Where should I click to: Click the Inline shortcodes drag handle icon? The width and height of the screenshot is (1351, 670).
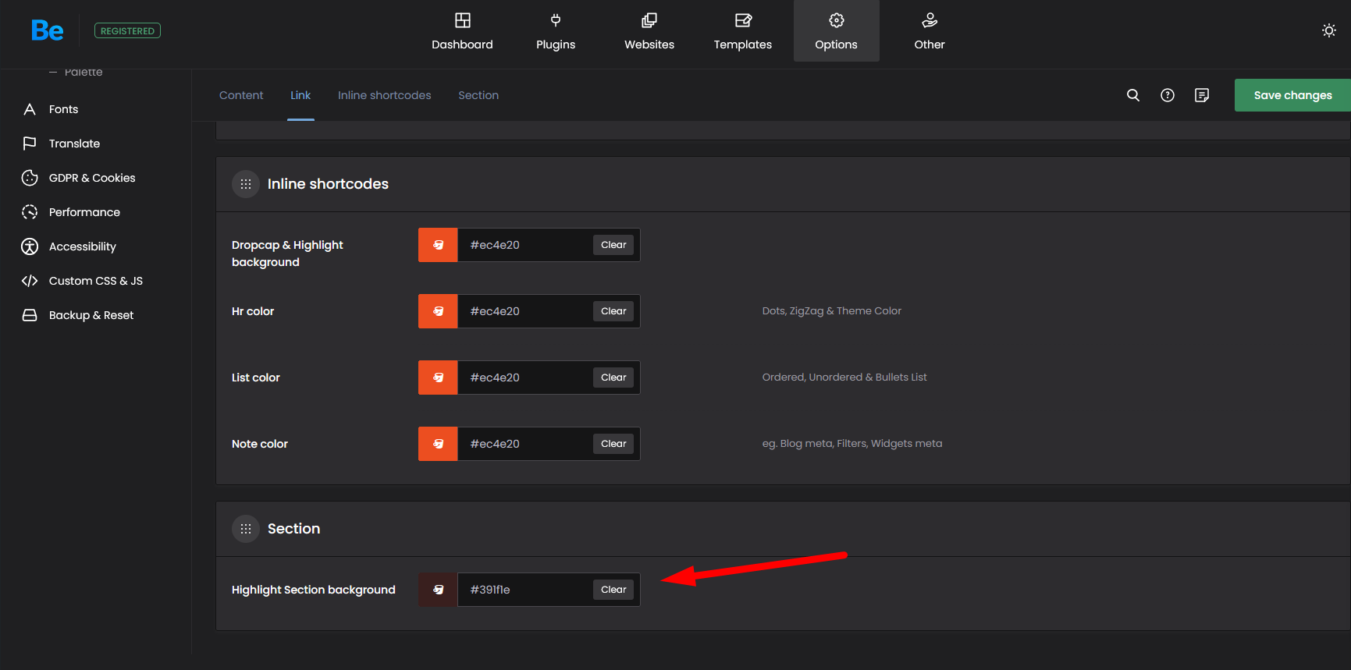coord(246,184)
